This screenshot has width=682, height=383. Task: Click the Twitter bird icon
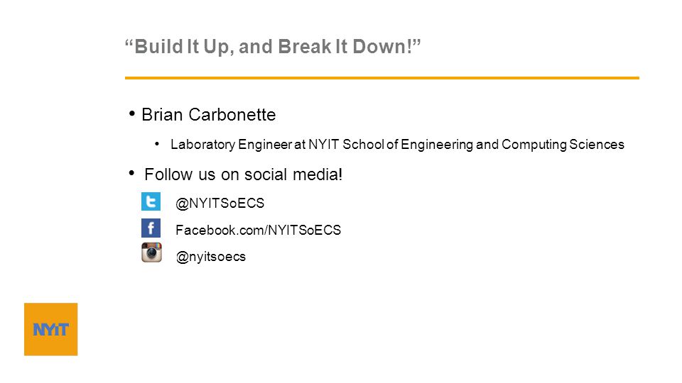(x=151, y=201)
